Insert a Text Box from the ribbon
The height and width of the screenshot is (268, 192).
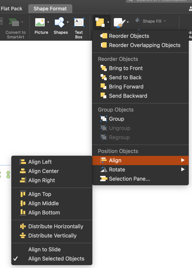point(79,22)
